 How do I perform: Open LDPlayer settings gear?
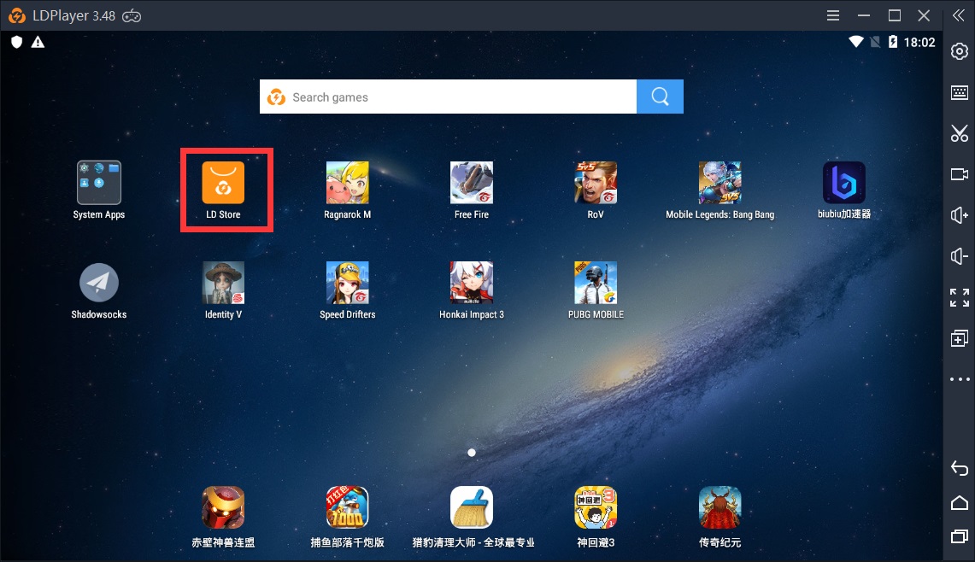[x=960, y=51]
